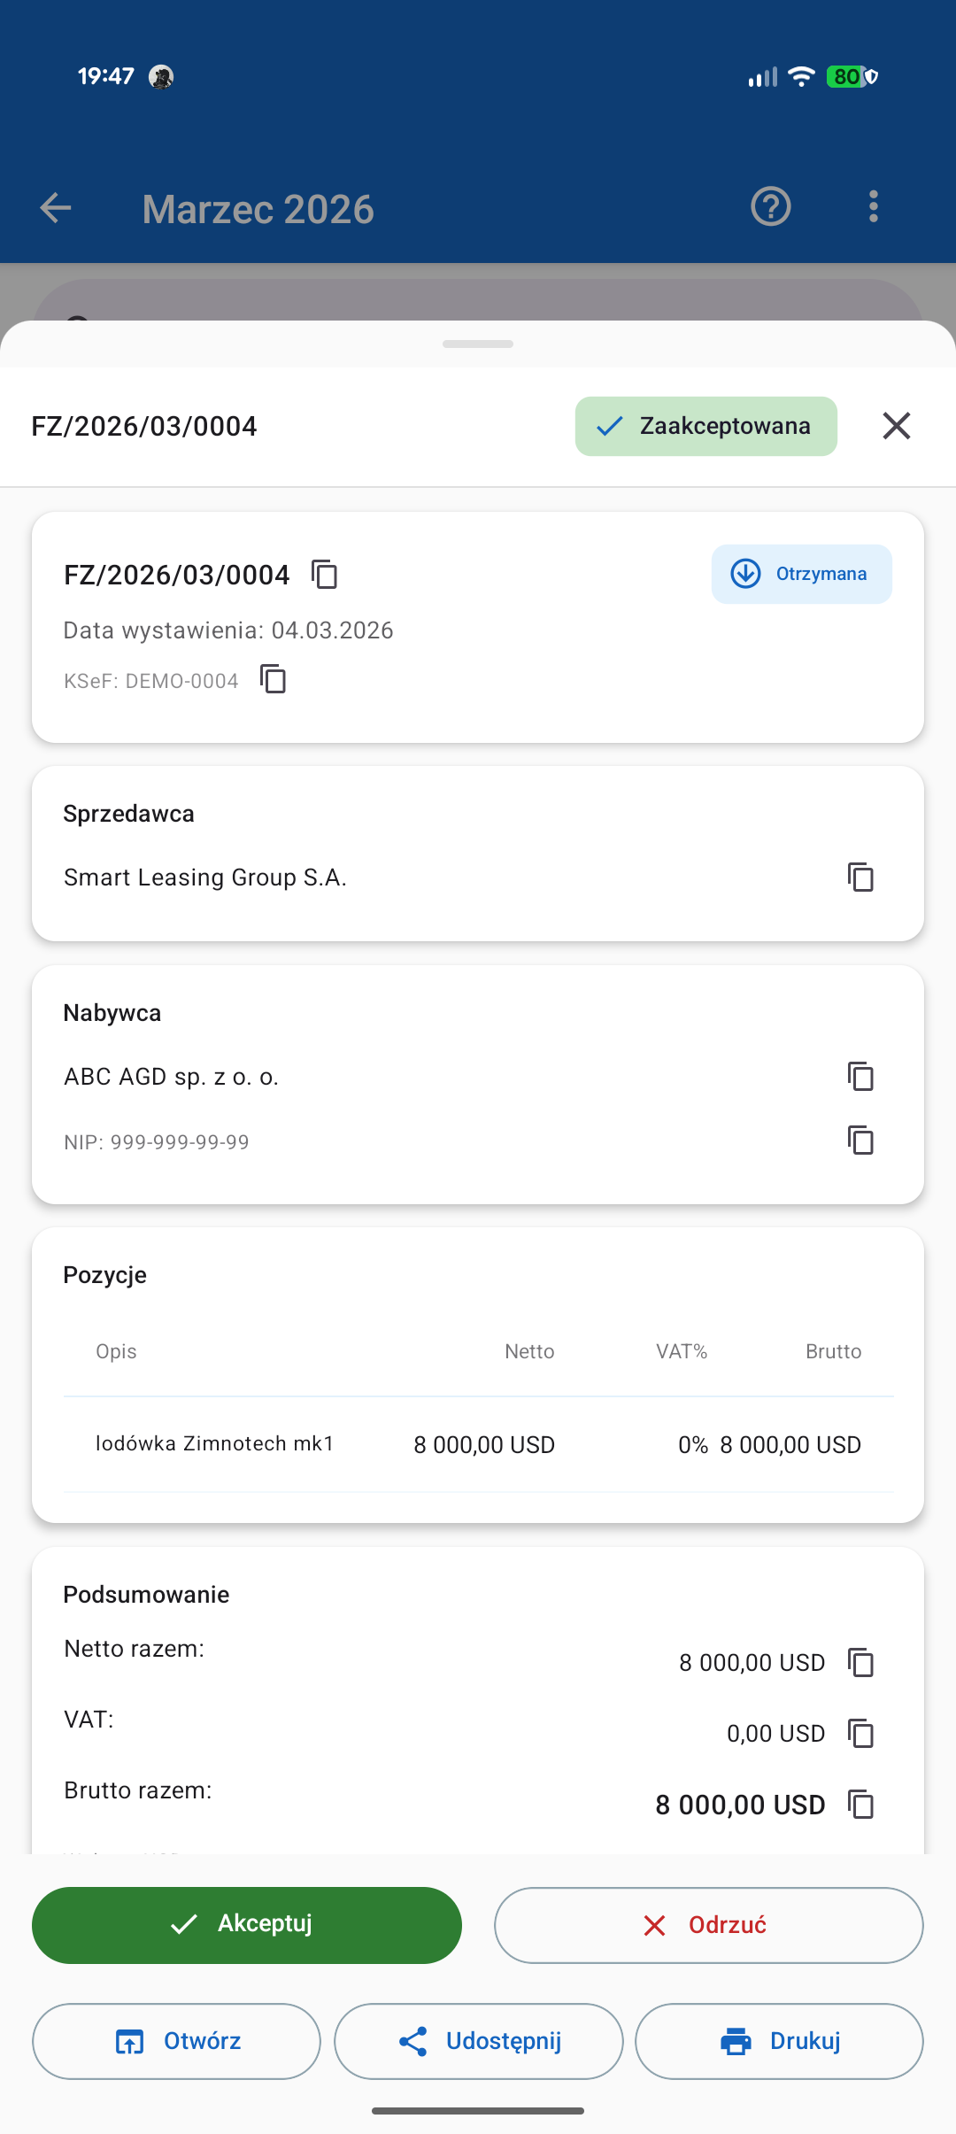The image size is (956, 2134).
Task: Copy the KSeF number DEMO-0004
Action: click(x=274, y=679)
